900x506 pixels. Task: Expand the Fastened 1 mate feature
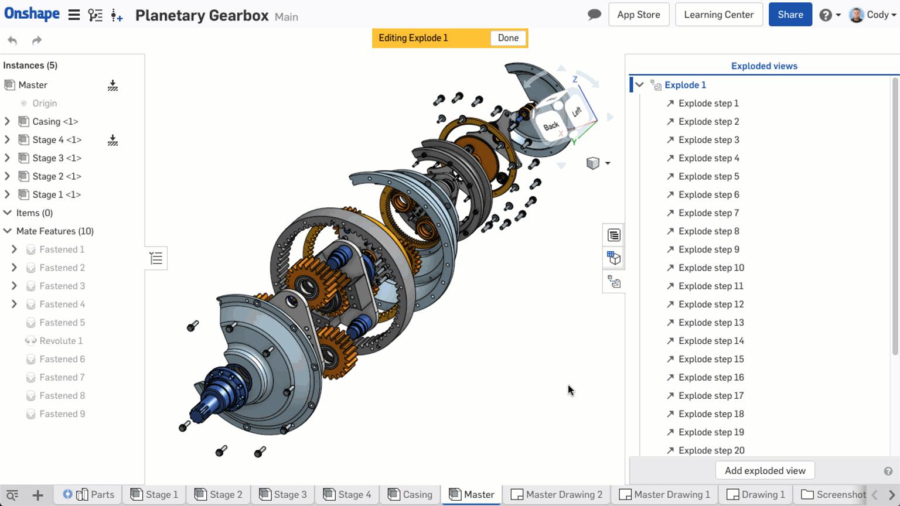tap(14, 249)
